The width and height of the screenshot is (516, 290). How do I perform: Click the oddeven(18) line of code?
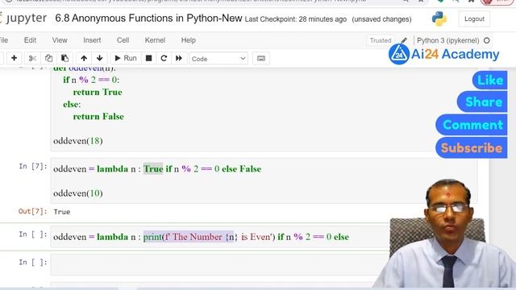[78, 141]
